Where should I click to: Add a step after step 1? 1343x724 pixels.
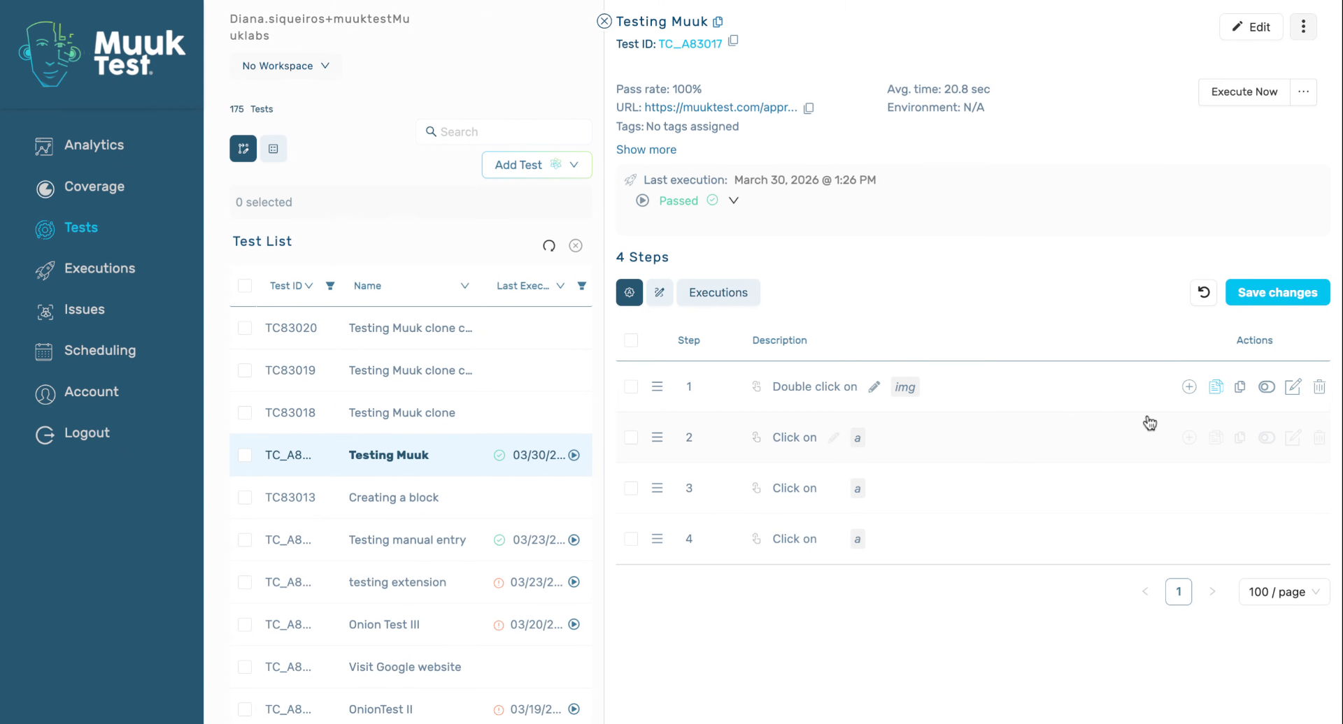1189,387
